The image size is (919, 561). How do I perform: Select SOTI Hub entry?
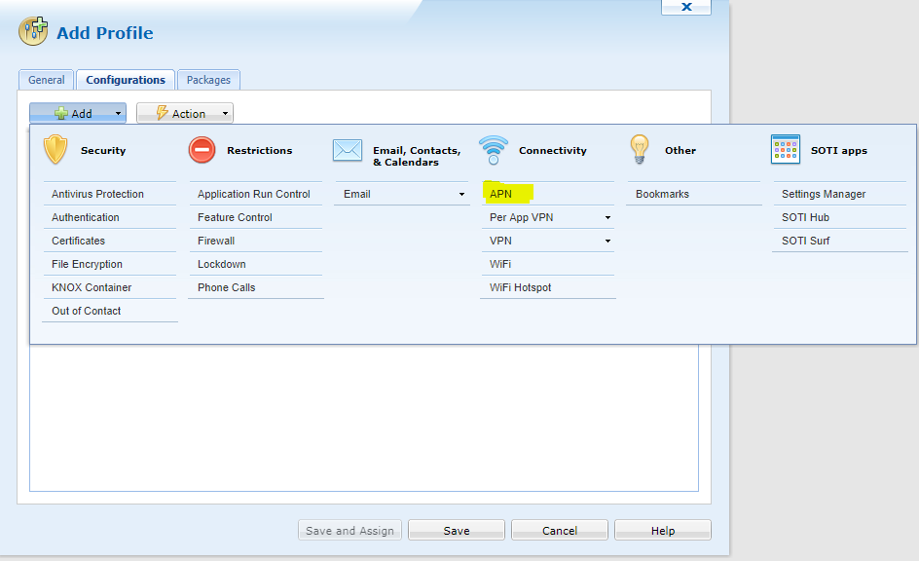(x=839, y=217)
